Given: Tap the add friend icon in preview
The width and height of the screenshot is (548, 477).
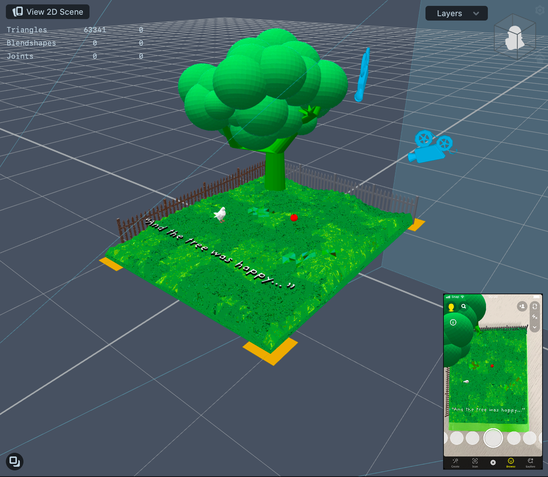Looking at the screenshot, I should [x=522, y=306].
